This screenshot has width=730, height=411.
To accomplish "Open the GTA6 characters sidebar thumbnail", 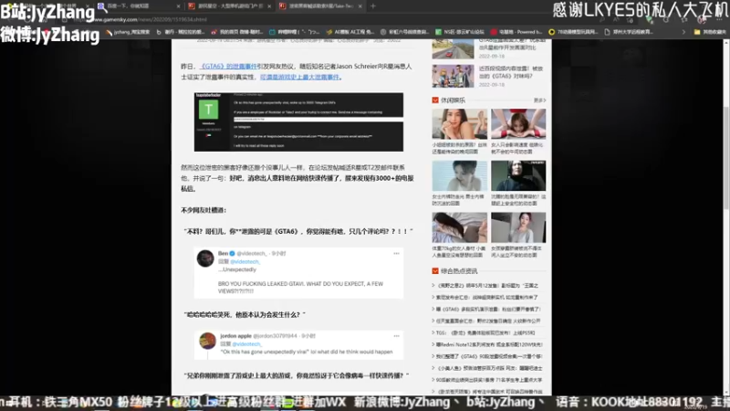I will pyautogui.click(x=453, y=76).
